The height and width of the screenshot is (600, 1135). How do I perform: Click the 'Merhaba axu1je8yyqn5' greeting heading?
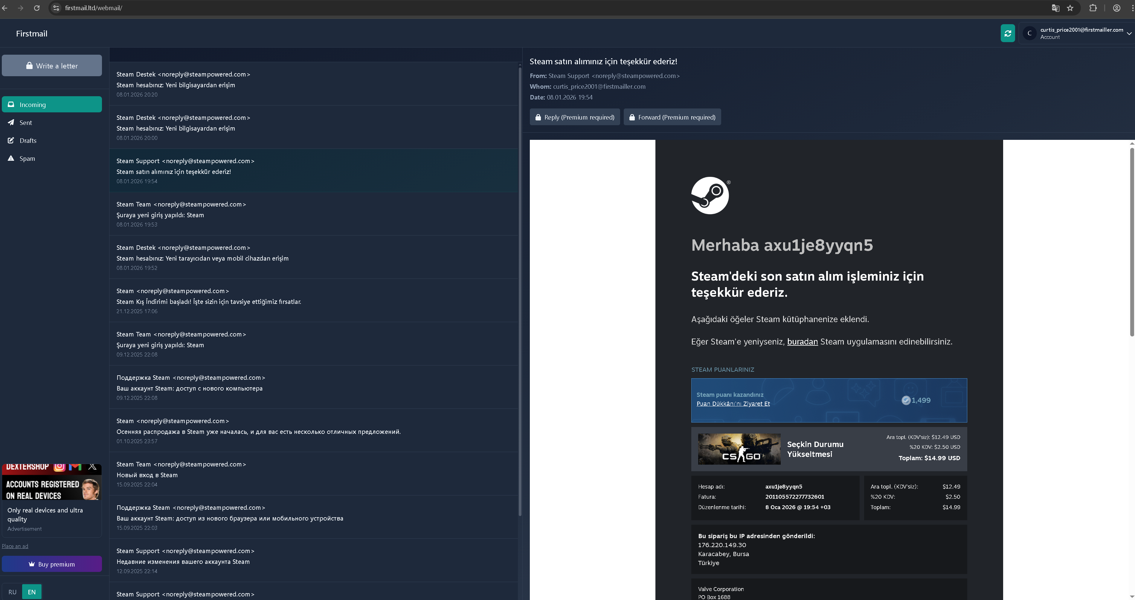pos(782,245)
